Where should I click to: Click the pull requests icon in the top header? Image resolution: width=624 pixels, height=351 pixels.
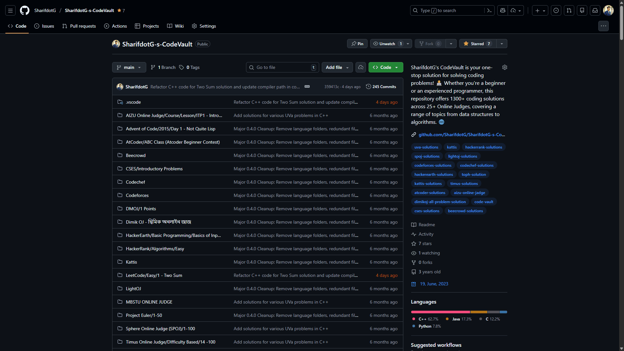(569, 10)
